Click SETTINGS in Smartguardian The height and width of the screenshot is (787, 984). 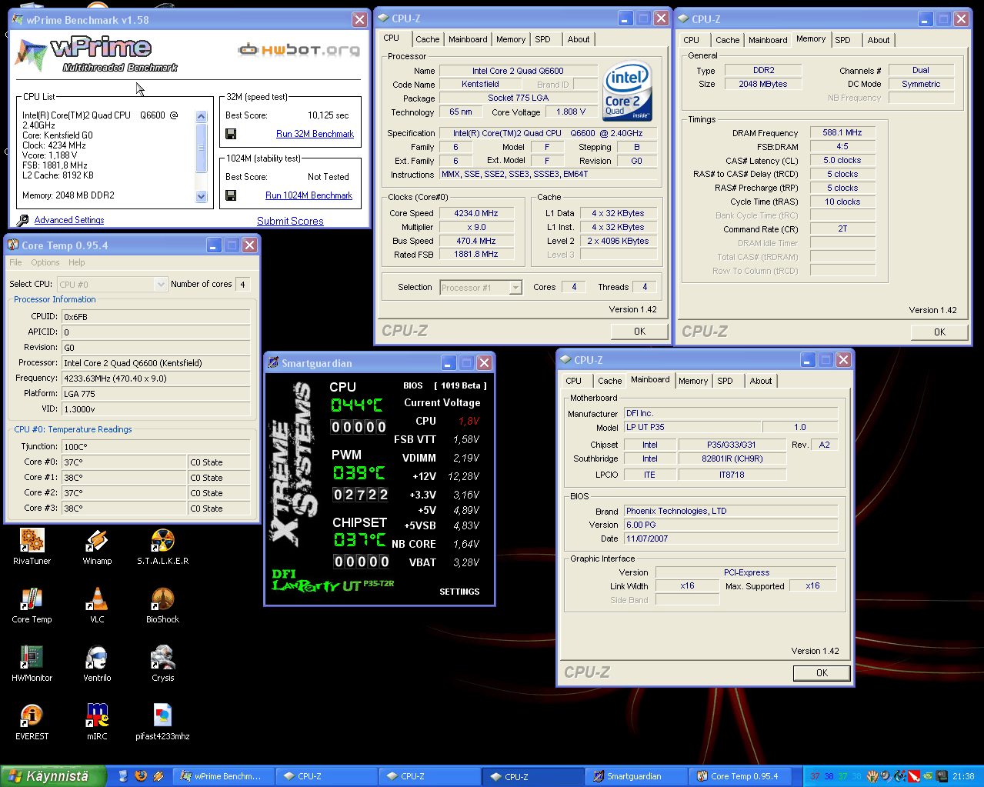459,592
